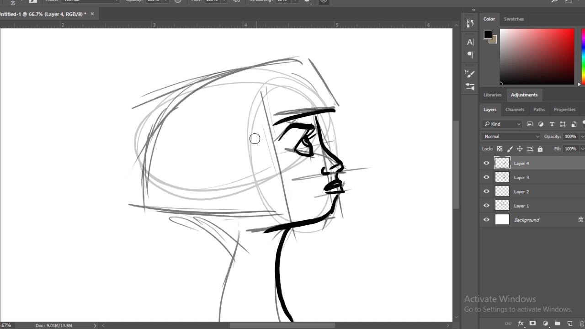Viewport: 585px width, 329px height.
Task: Add a layer mask via bottom icon
Action: [532, 324]
